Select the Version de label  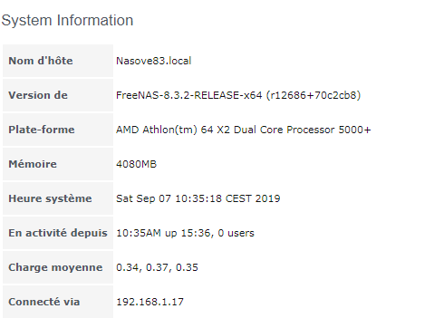click(x=38, y=95)
